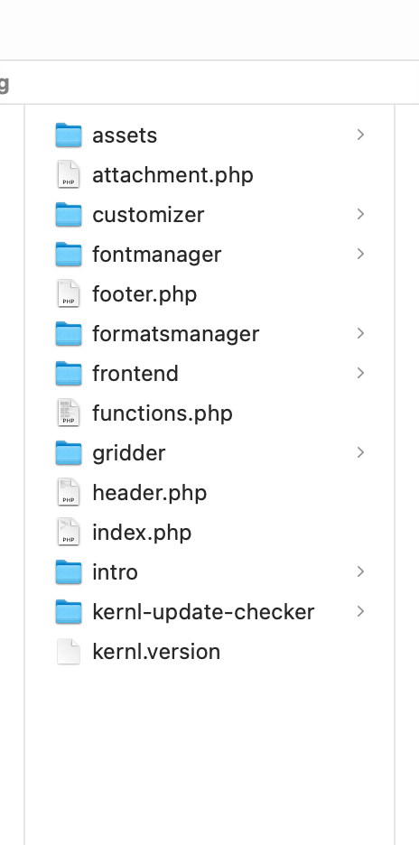Select the index.php file name
The height and width of the screenshot is (845, 419).
click(x=142, y=533)
